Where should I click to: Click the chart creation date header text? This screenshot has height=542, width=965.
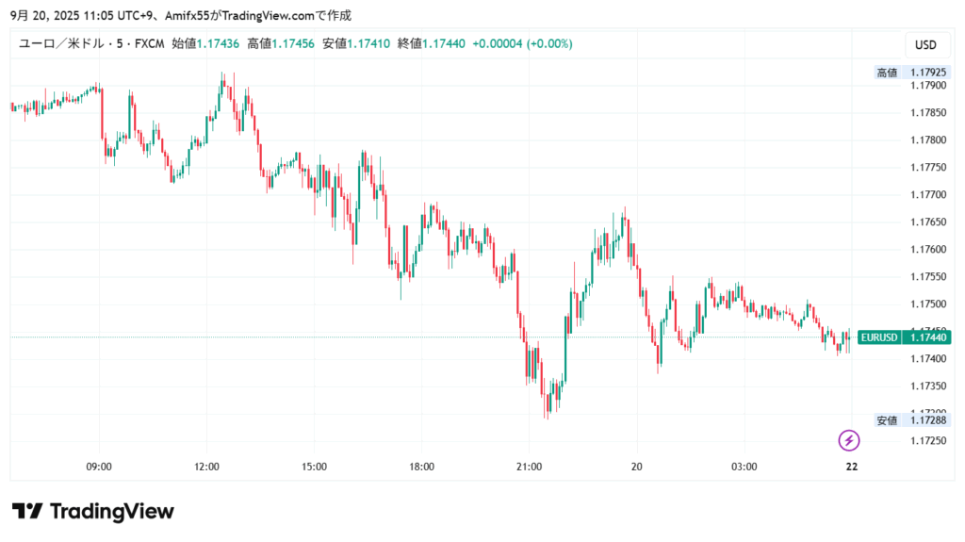pos(181,15)
